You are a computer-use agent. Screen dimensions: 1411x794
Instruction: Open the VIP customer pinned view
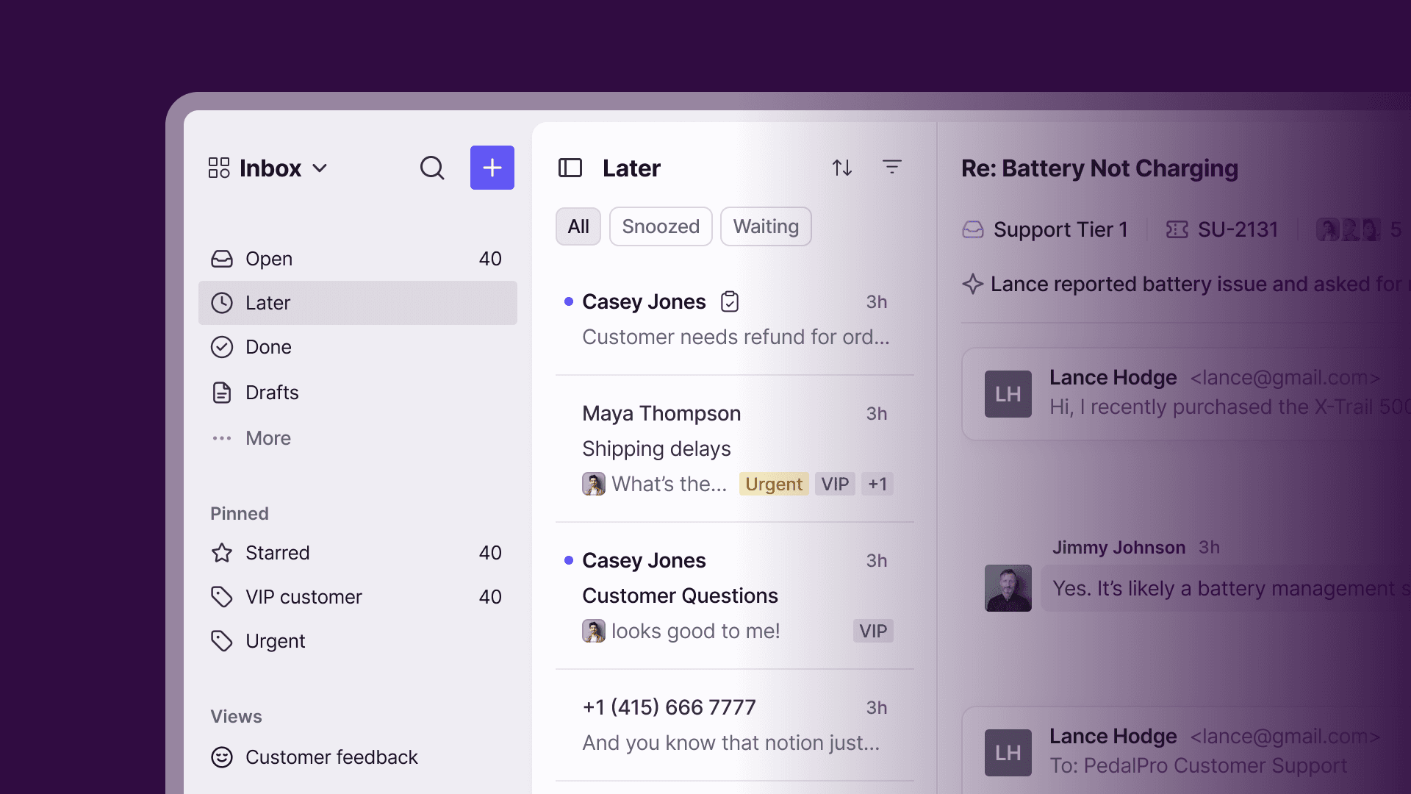click(x=358, y=597)
